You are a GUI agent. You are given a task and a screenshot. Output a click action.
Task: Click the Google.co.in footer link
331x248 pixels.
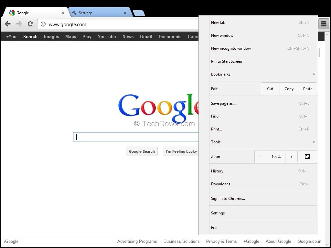pos(309,241)
